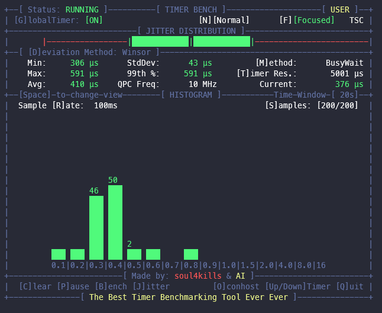382x313 pixels.
Task: Activate the [C]lear command
Action: click(35, 286)
